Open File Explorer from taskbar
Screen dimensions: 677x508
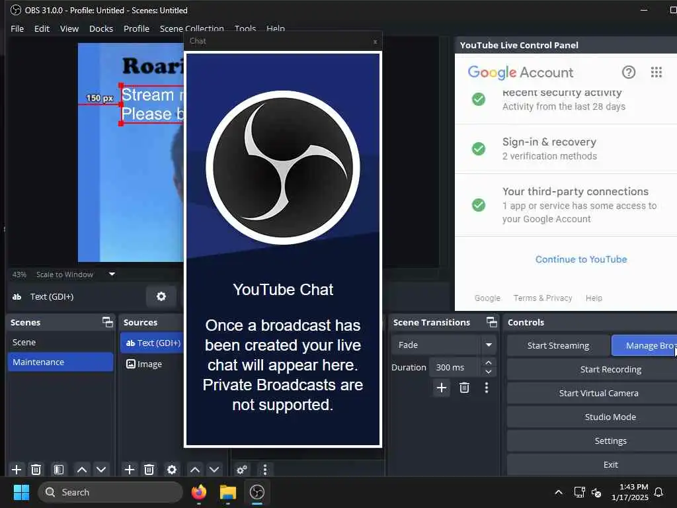pyautogui.click(x=227, y=492)
